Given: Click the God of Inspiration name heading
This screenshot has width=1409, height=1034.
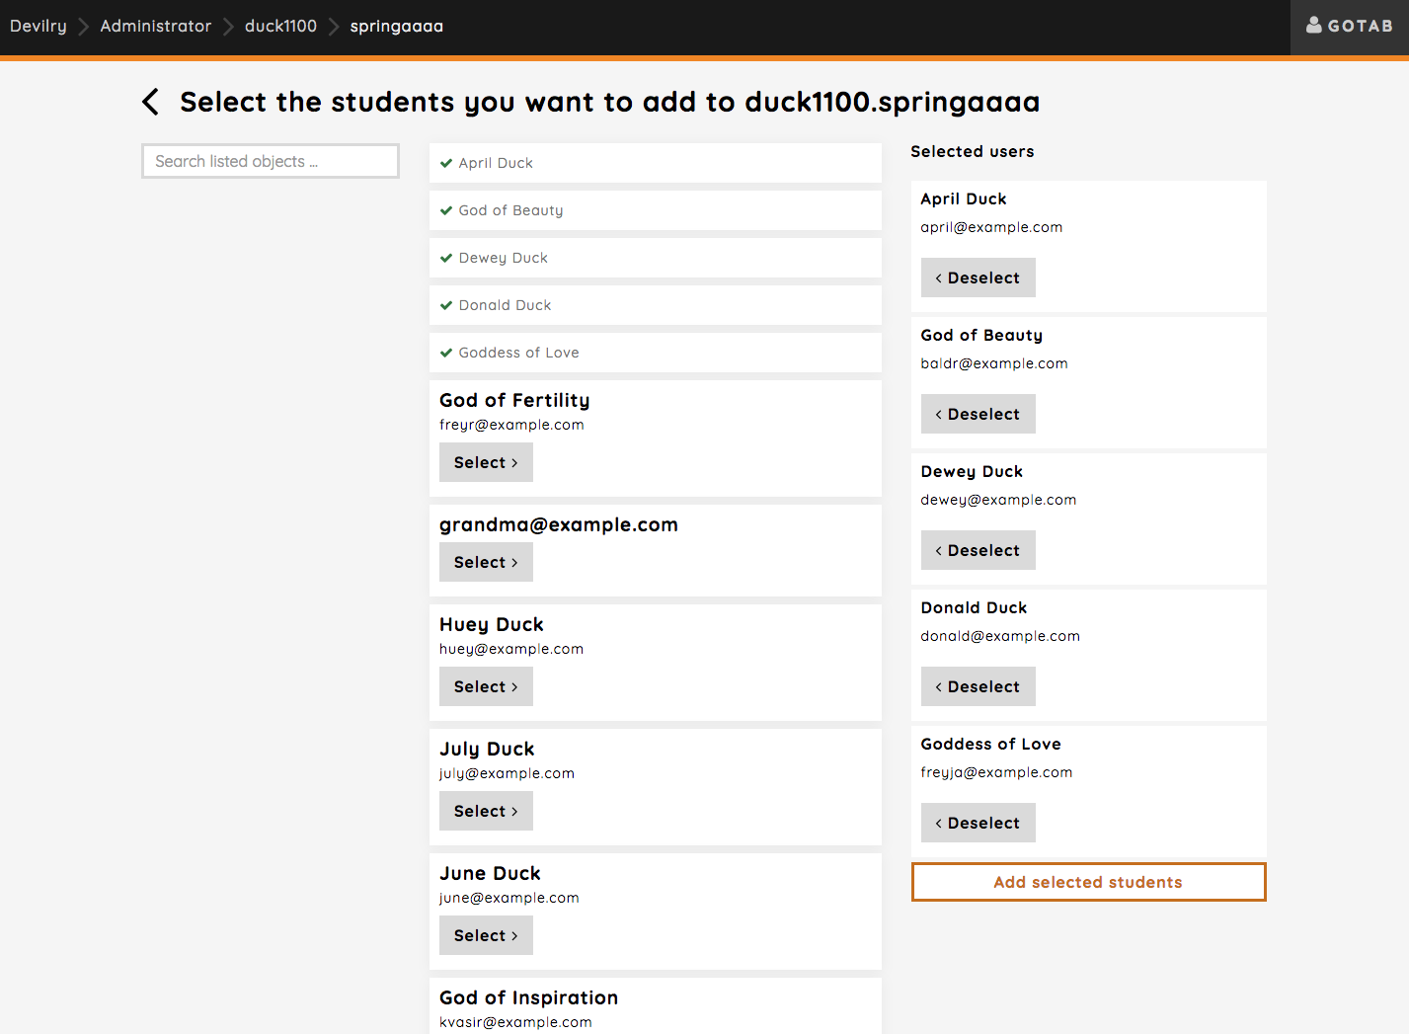Looking at the screenshot, I should [528, 997].
